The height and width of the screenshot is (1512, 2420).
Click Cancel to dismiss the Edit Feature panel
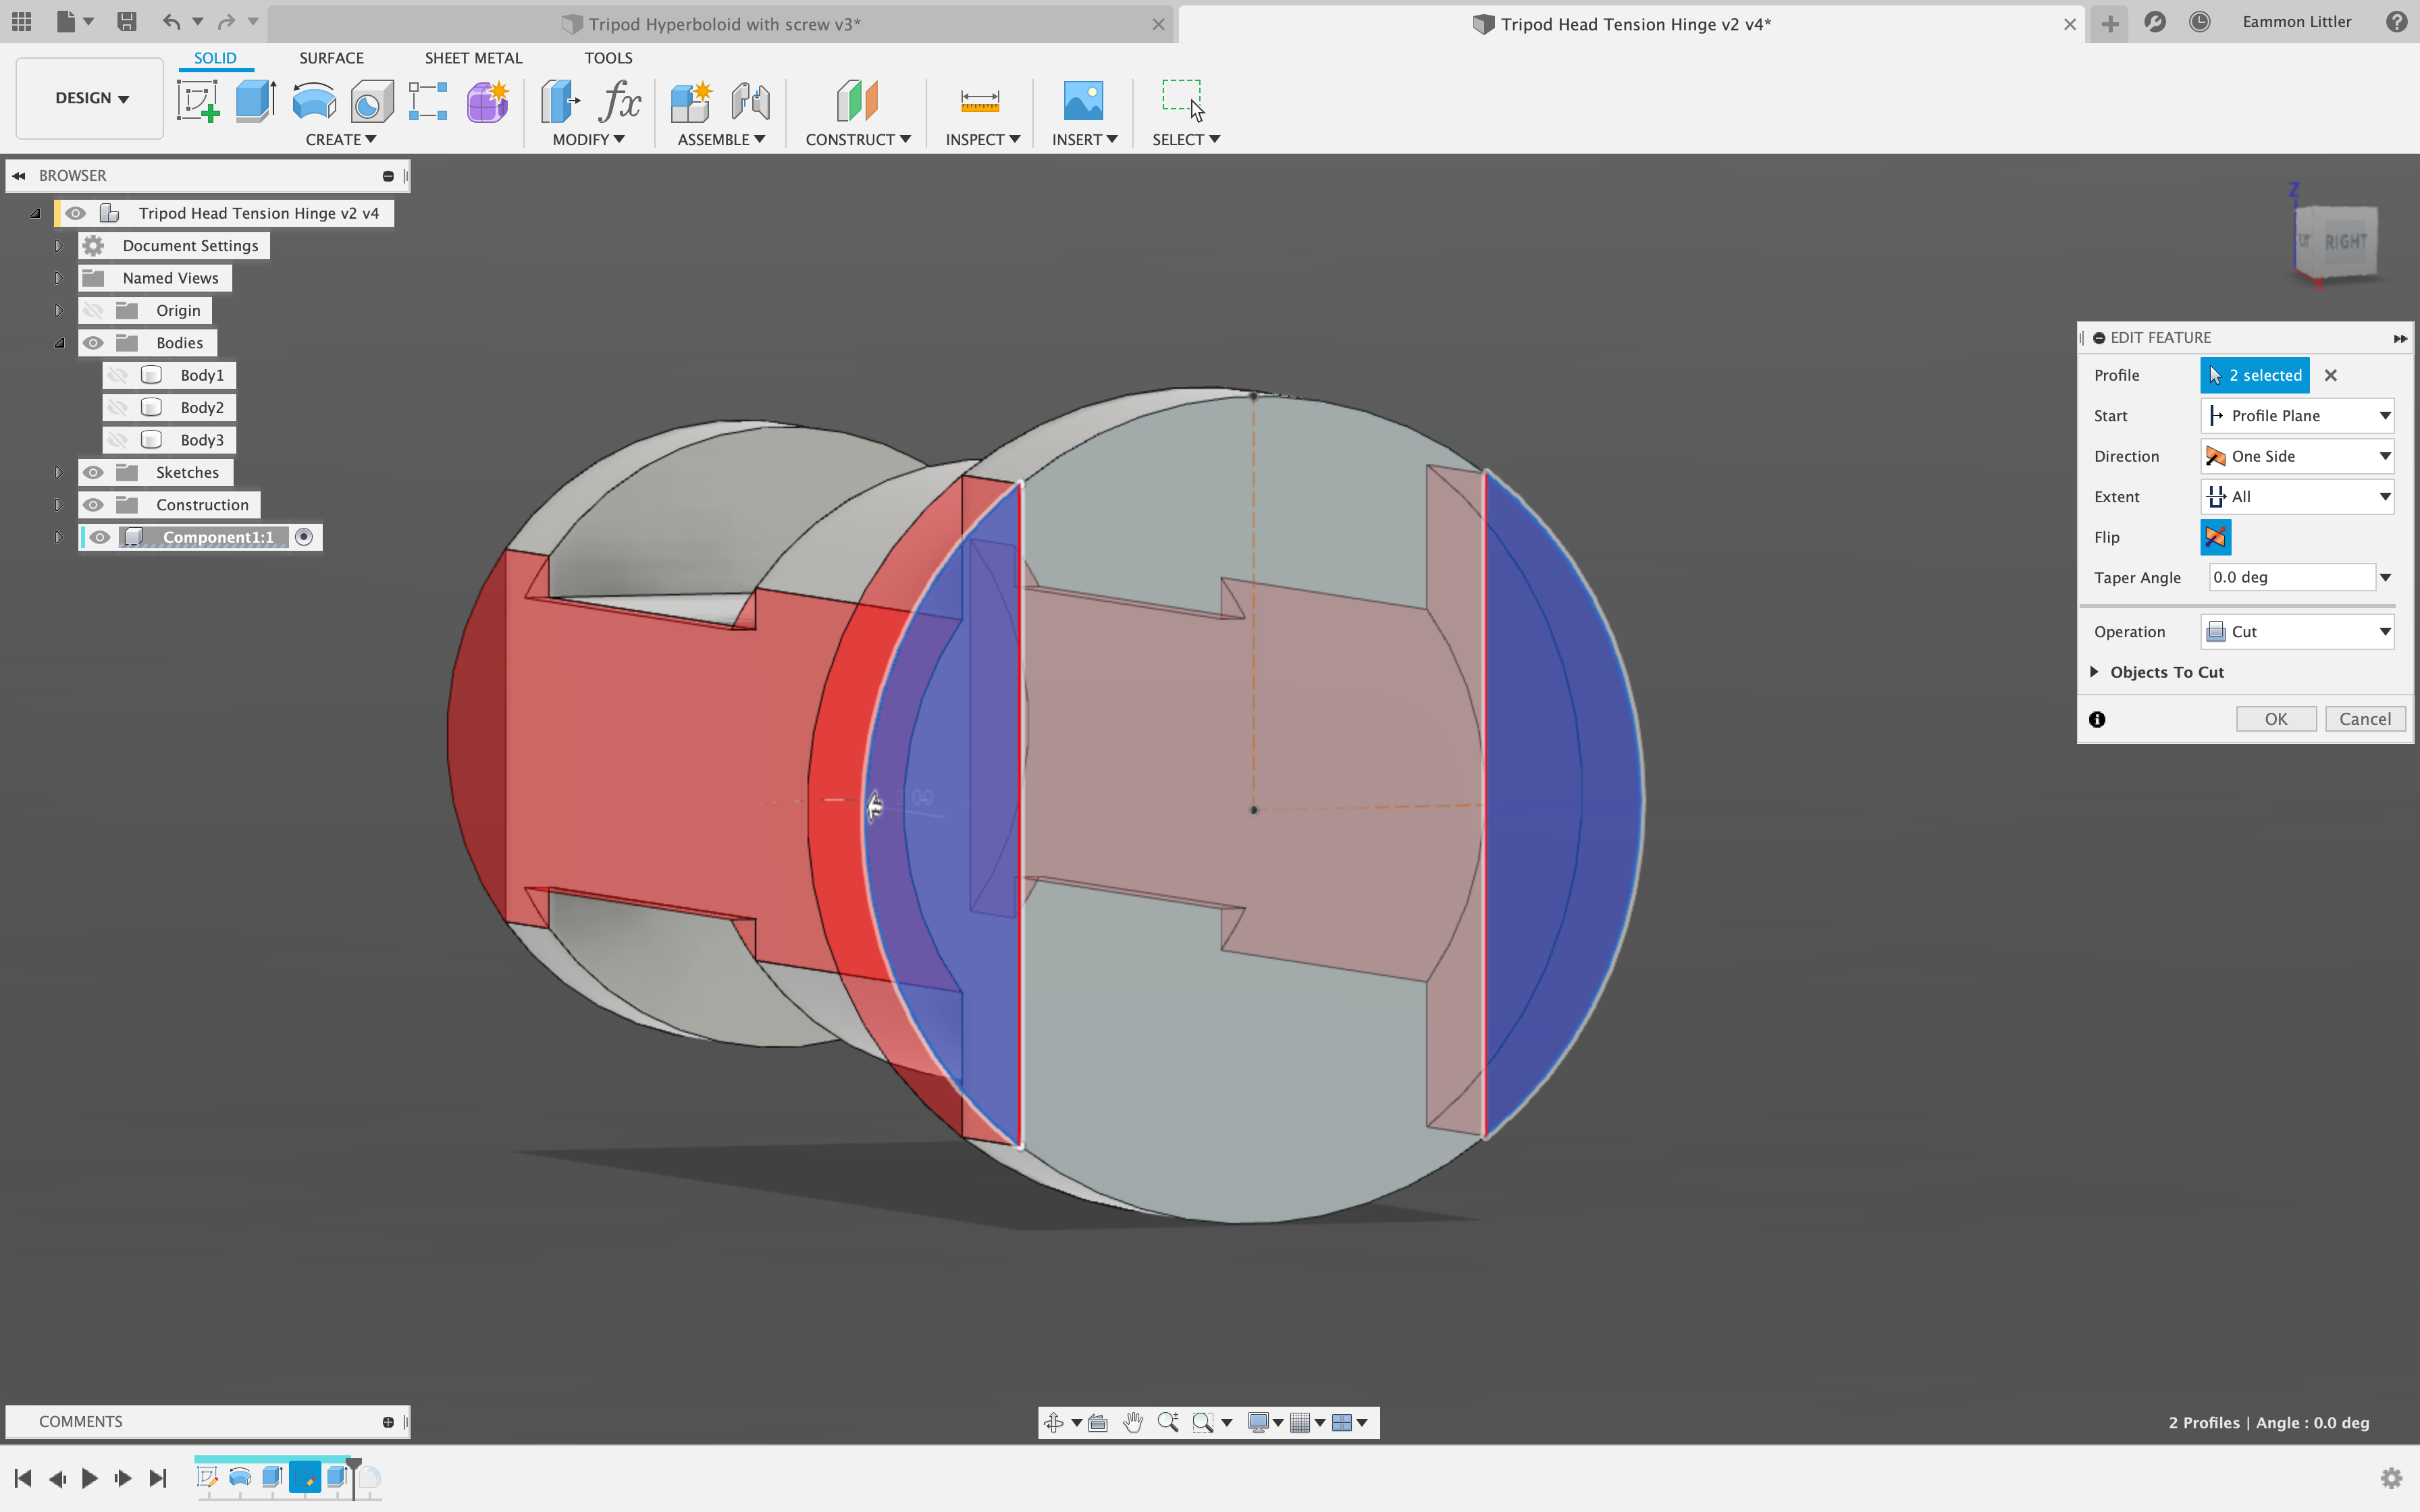[x=2363, y=718]
